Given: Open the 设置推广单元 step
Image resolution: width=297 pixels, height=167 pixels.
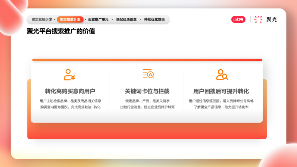Looking at the screenshot, I should pos(98,19).
